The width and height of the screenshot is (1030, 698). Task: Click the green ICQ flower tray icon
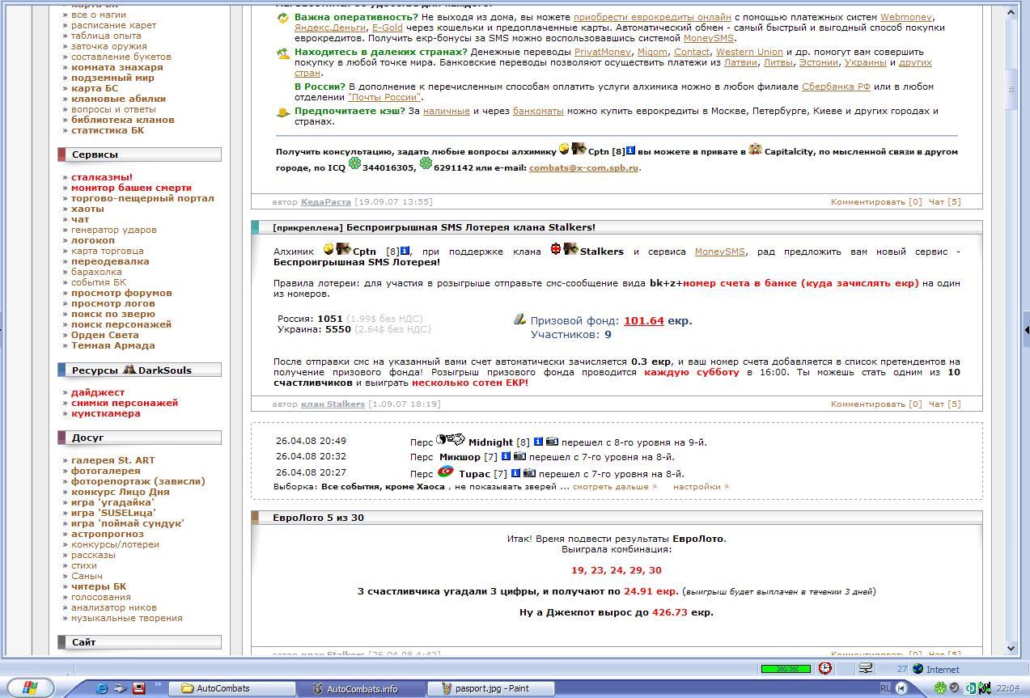pyautogui.click(x=940, y=688)
